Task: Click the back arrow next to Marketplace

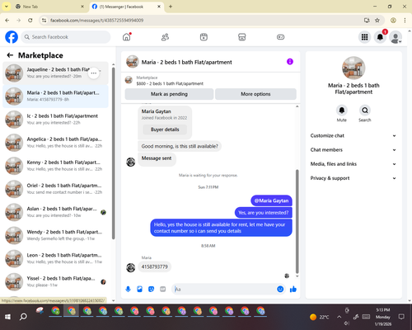Action: tap(10, 55)
